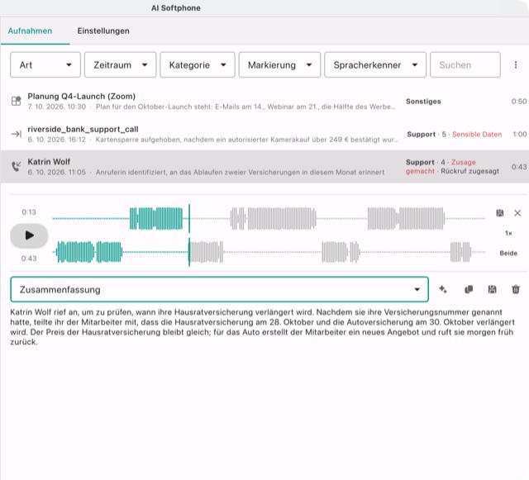
Task: Delete with the trash icon
Action: coord(516,289)
